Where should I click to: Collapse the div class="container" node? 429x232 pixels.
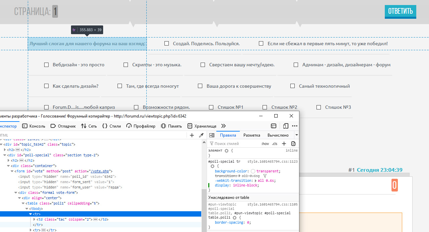pos(8,166)
